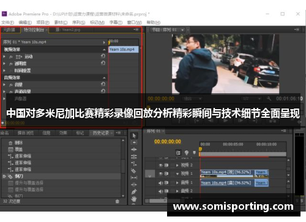Screen dimensions: 306x222
Task: Open the 序列(S) menu
Action: [78, 22]
